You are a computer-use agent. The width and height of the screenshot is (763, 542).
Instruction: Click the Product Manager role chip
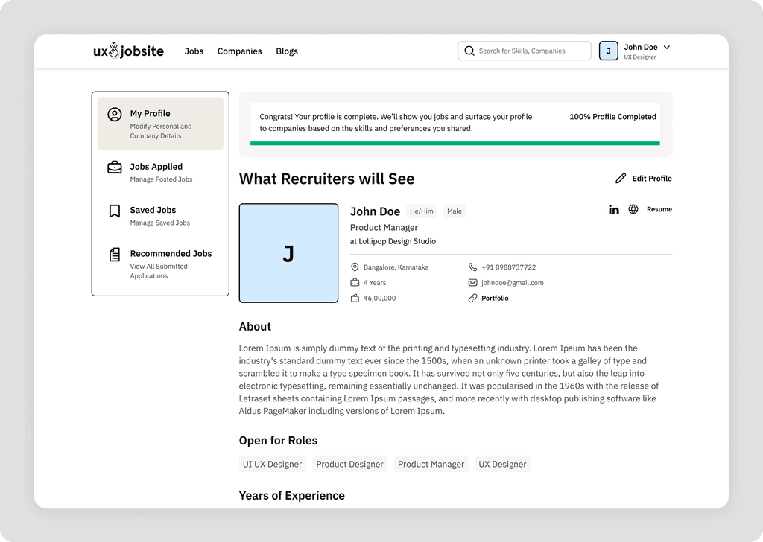pyautogui.click(x=431, y=464)
